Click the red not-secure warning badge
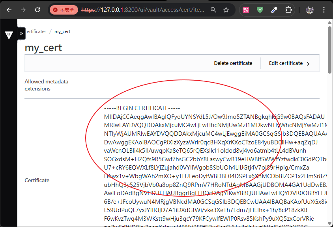 tap(64, 10)
